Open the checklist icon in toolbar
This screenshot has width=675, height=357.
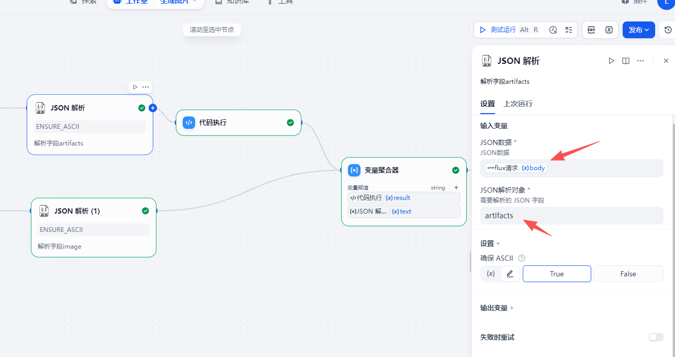(569, 30)
